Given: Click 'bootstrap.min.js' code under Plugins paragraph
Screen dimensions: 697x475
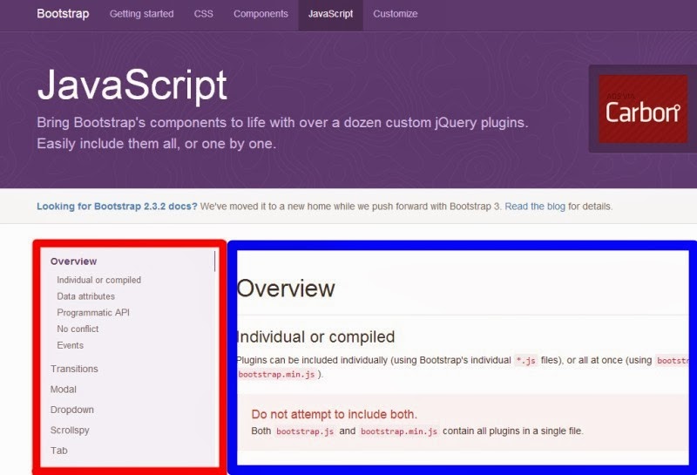Looking at the screenshot, I should pyautogui.click(x=276, y=375).
